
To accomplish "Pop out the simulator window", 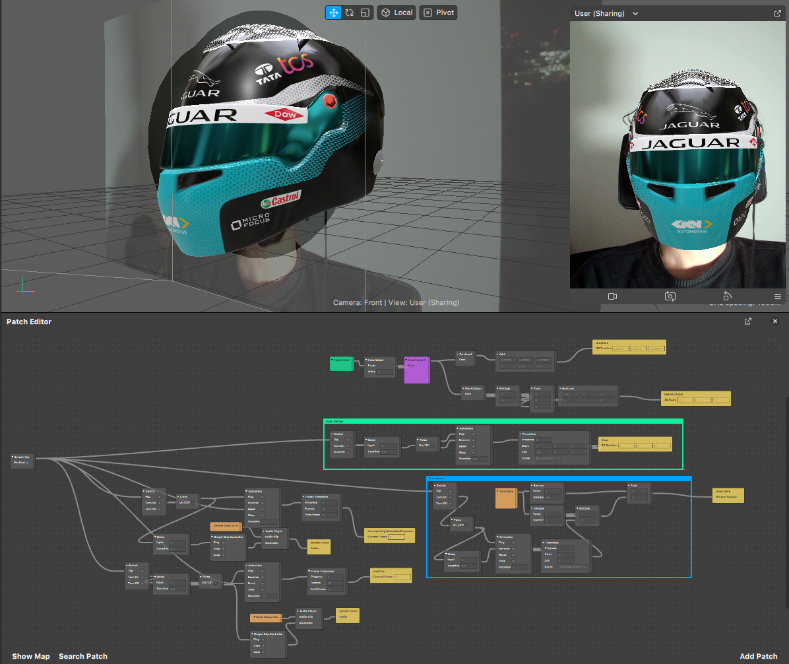I will pyautogui.click(x=777, y=14).
